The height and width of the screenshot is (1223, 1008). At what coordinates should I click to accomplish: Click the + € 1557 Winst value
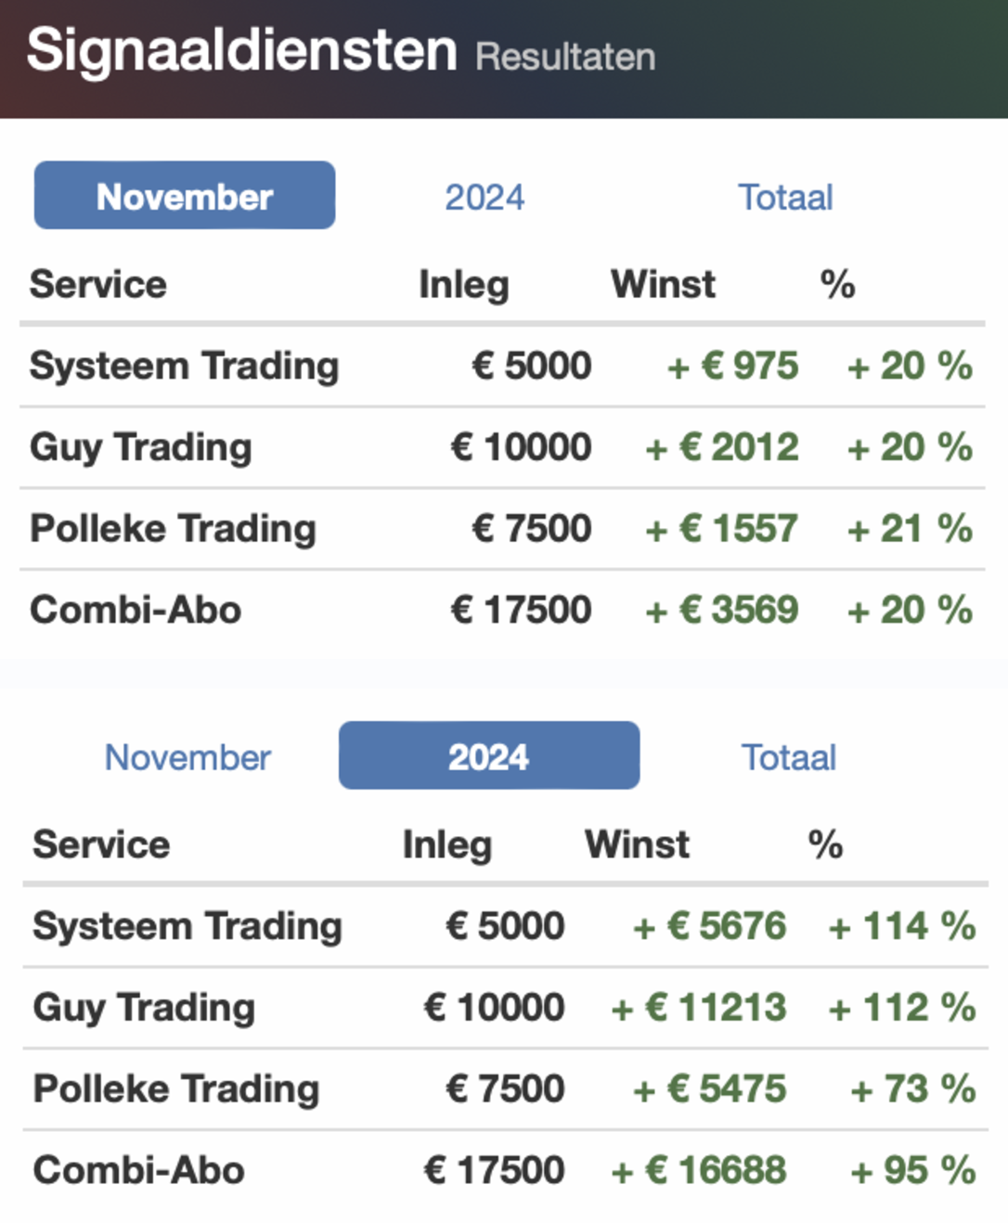click(x=721, y=529)
